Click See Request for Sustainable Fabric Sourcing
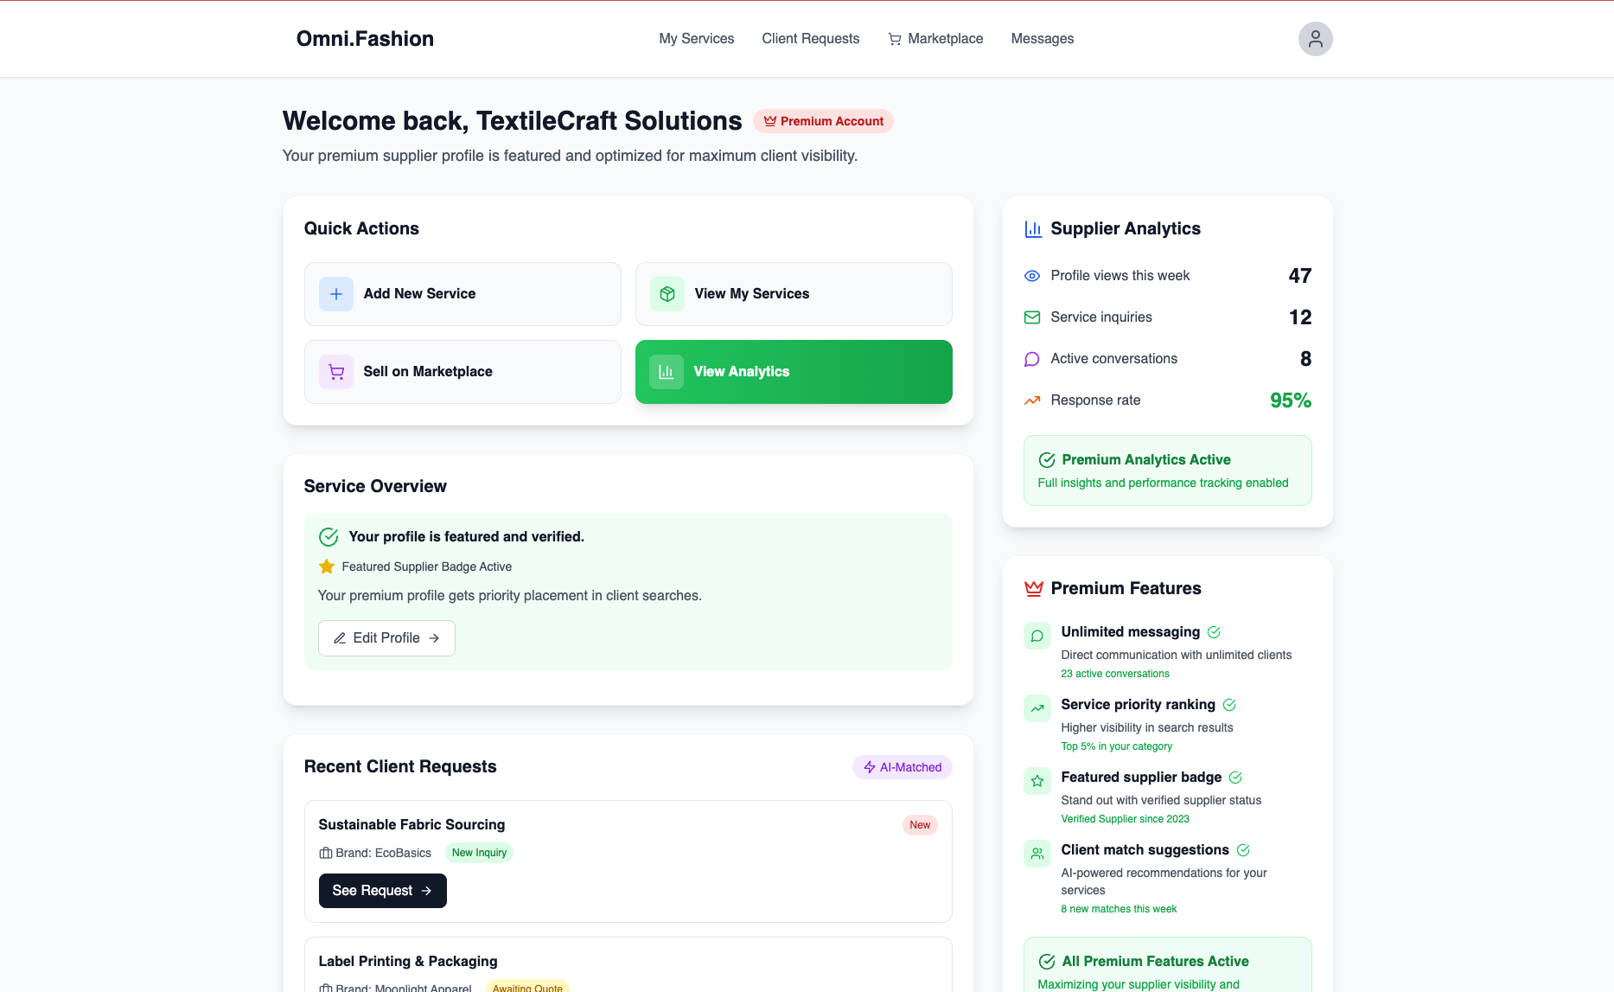This screenshot has height=992, width=1614. (x=382, y=891)
